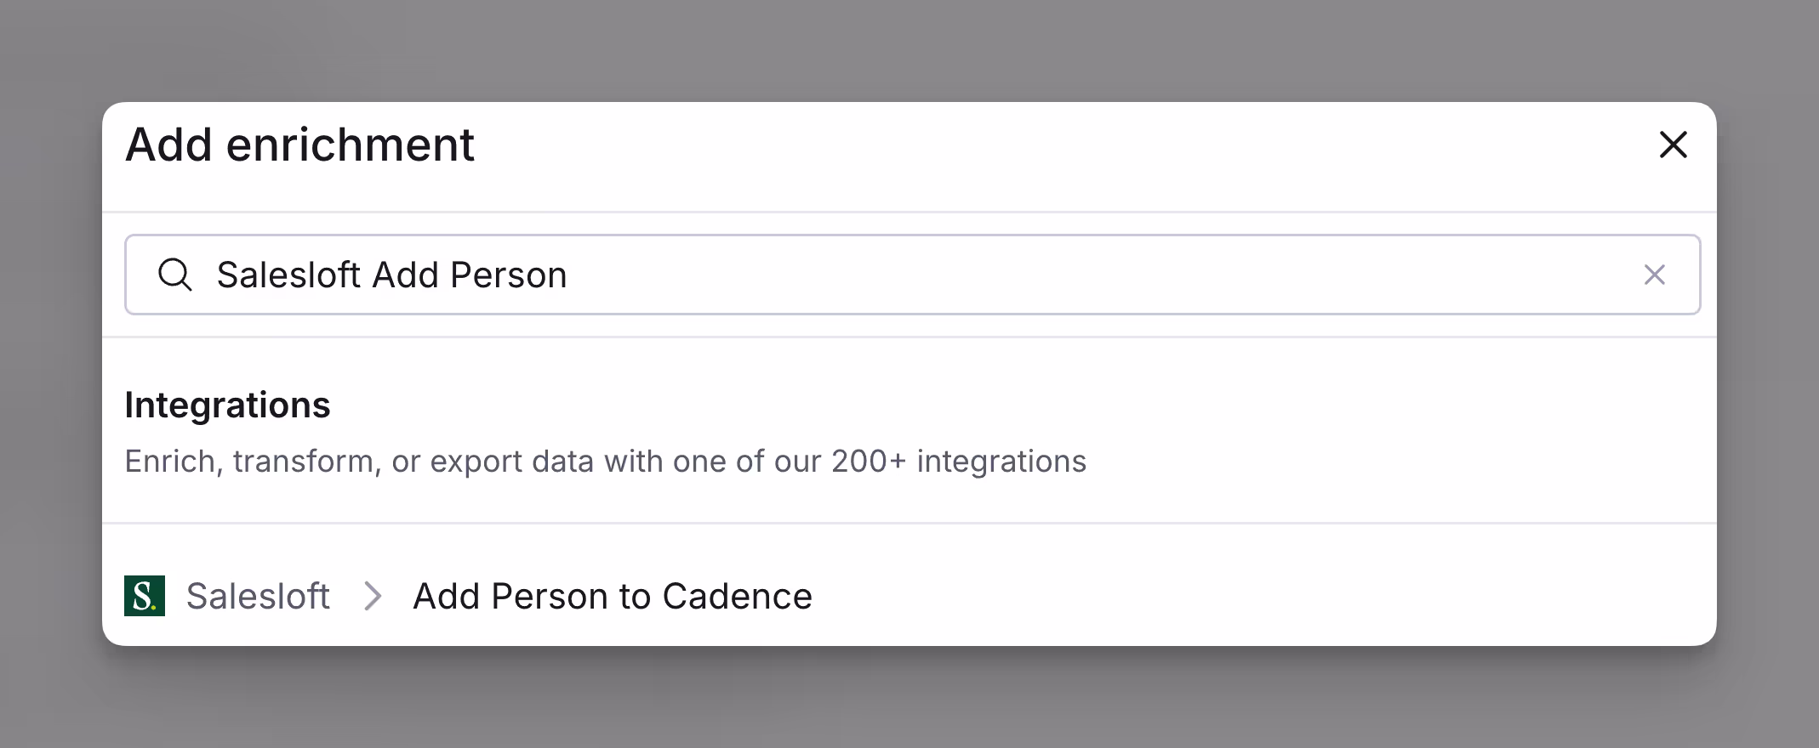This screenshot has width=1819, height=748.
Task: Click the green Salesloft logo icon
Action: [145, 596]
